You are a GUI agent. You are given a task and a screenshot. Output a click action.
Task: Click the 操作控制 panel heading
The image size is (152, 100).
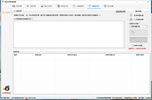pyautogui.click(x=138, y=11)
